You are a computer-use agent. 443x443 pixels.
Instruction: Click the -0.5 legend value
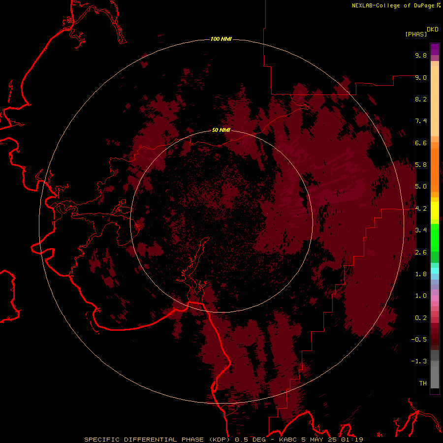(x=419, y=340)
